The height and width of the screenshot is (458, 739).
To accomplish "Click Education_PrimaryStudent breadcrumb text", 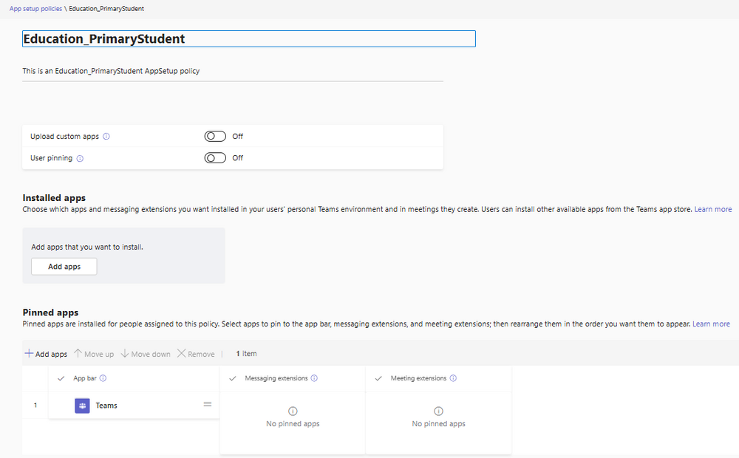I will [106, 8].
